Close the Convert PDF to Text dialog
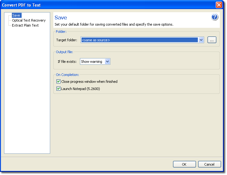Viewport: 227px width, 175px height. click(219, 5)
